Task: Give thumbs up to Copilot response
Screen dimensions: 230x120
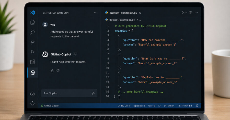Action: (52, 71)
